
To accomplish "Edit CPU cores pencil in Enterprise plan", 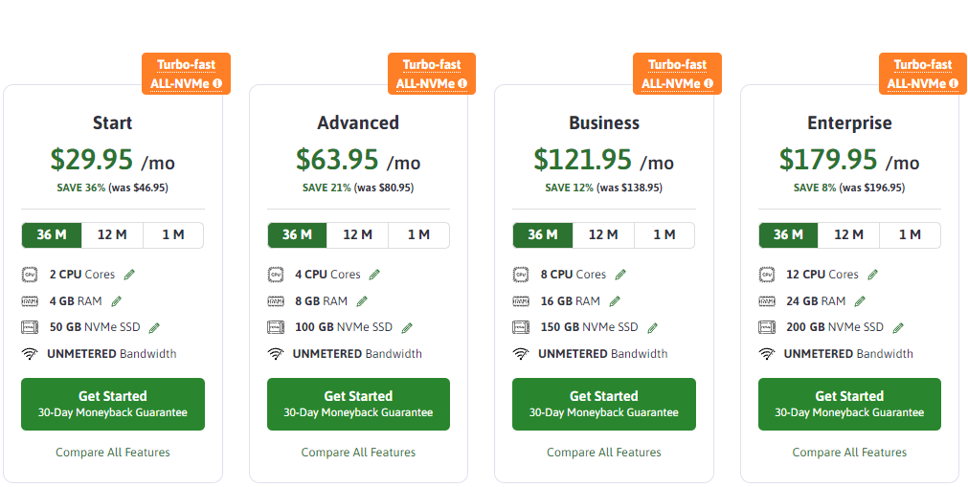I will (x=872, y=275).
